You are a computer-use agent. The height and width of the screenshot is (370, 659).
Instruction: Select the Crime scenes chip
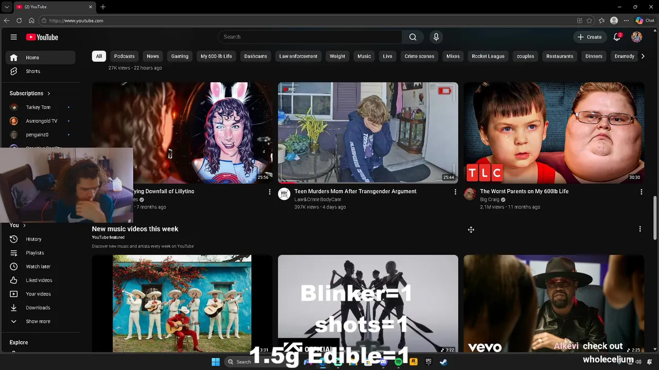point(419,56)
